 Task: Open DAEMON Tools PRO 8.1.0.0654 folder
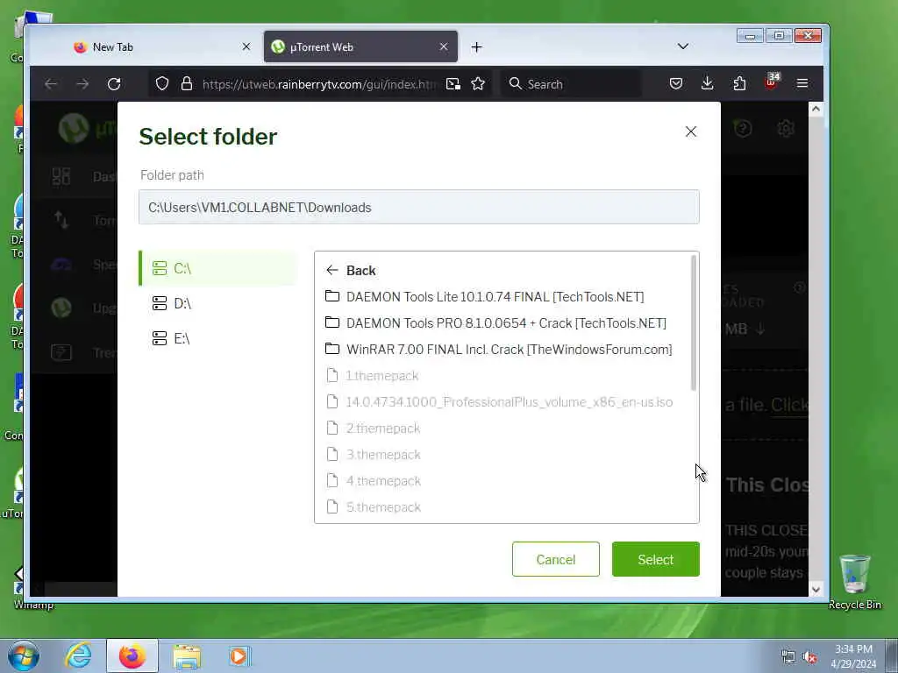496,322
